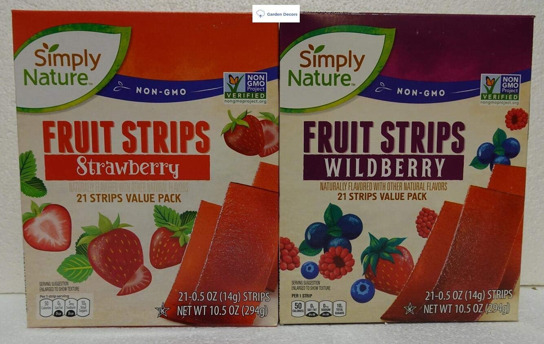Click the NON-GMO blue ribbon on strawberry box

161,91
